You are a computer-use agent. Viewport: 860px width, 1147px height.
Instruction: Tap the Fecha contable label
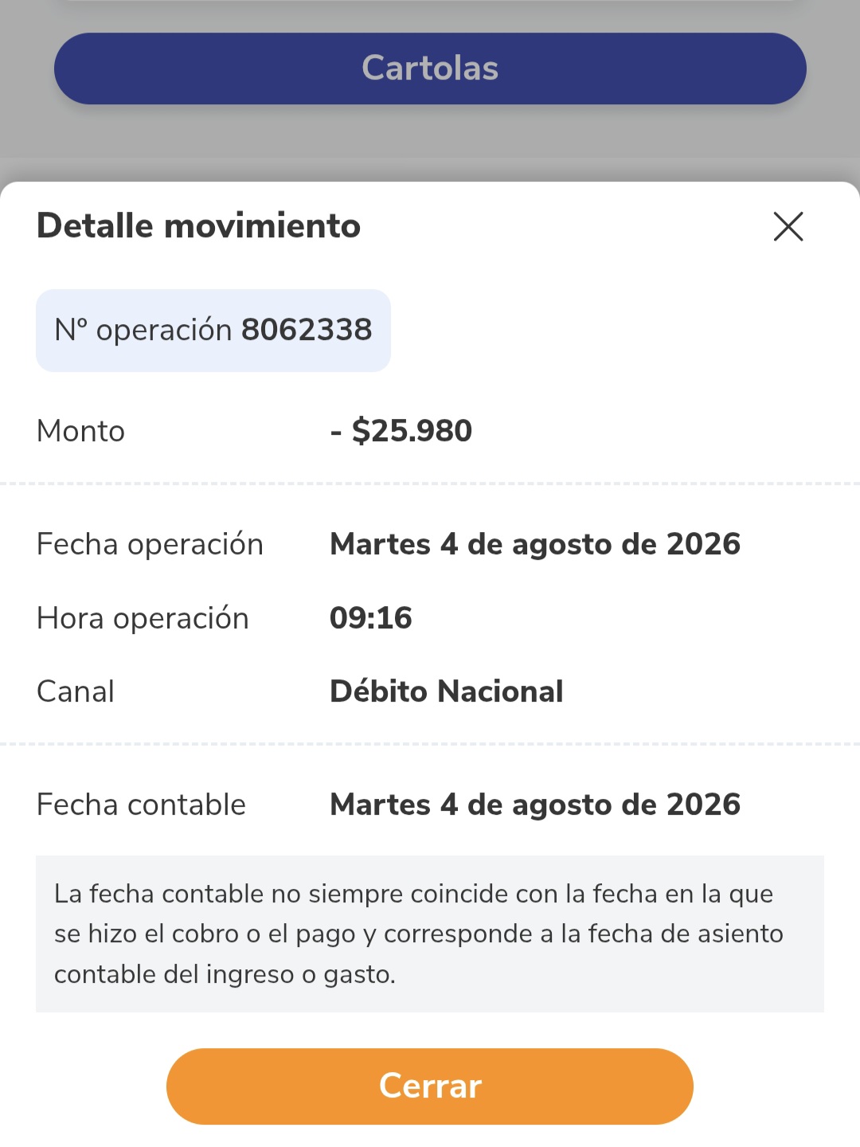(142, 804)
